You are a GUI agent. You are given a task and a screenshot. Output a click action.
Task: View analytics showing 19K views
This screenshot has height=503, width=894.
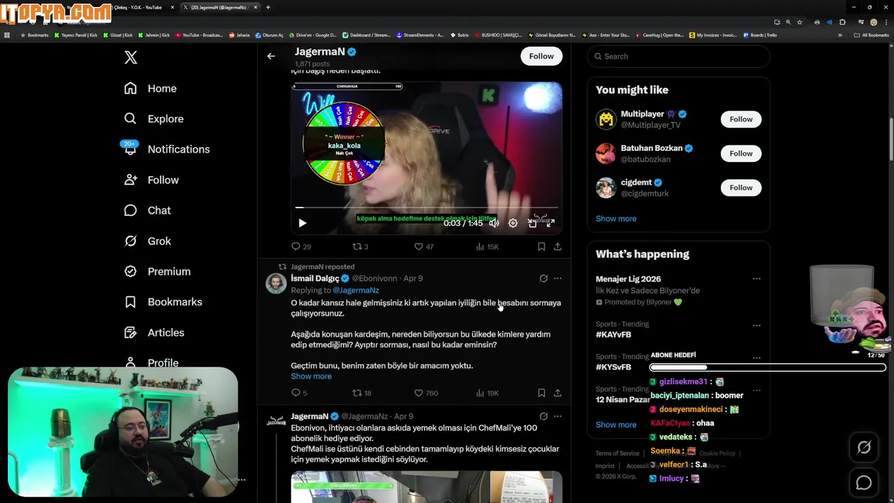click(x=487, y=393)
